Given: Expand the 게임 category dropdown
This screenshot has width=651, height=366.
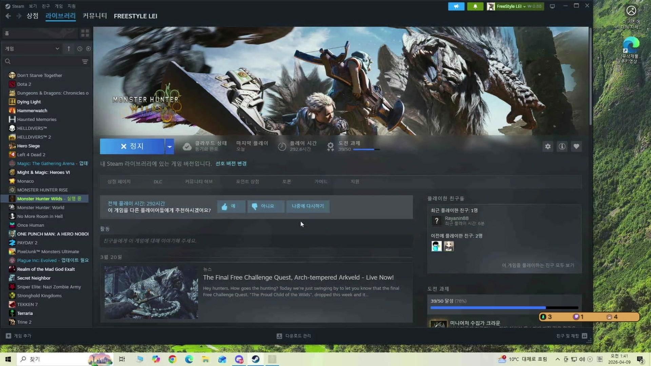Looking at the screenshot, I should tap(57, 49).
